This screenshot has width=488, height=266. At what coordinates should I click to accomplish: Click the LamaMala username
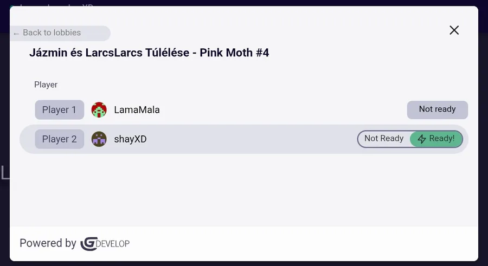coord(137,110)
